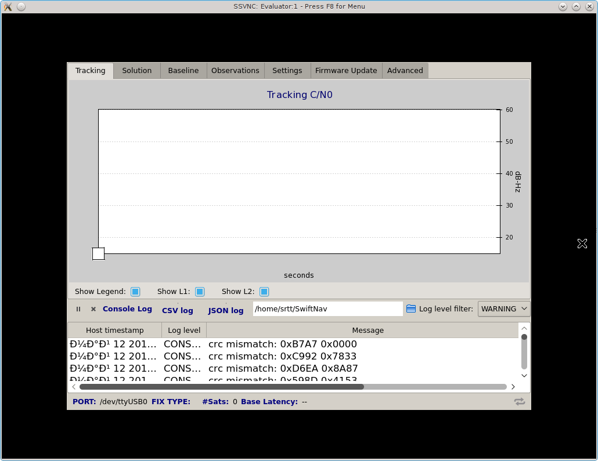Open SSVNC window menu icon in title bar
This screenshot has width=598, height=461.
coord(8,6)
